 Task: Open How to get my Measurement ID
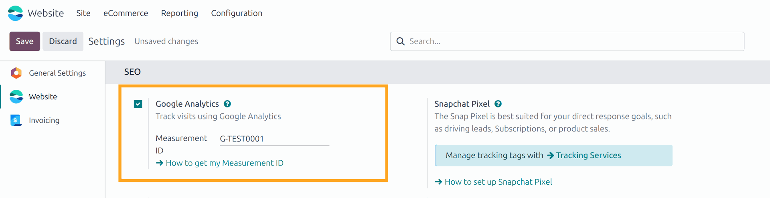(220, 163)
